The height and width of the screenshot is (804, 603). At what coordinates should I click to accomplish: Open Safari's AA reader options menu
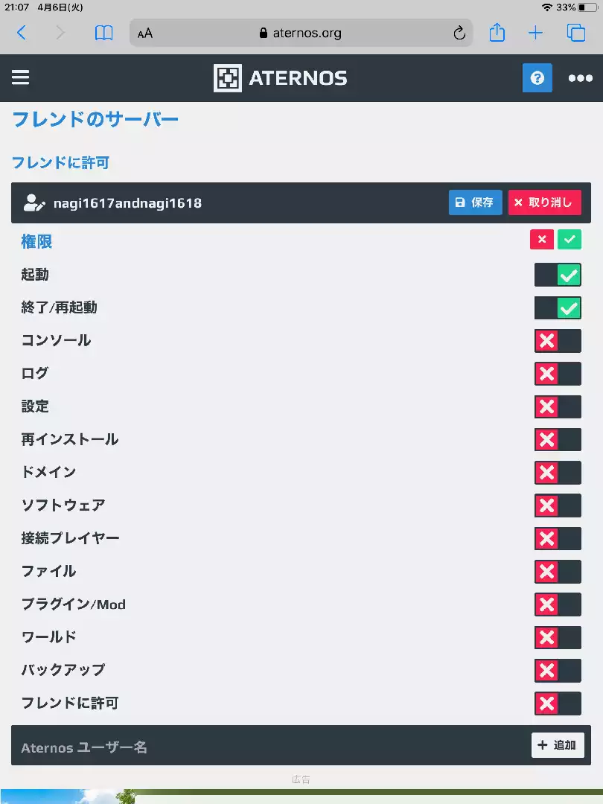[x=145, y=33]
